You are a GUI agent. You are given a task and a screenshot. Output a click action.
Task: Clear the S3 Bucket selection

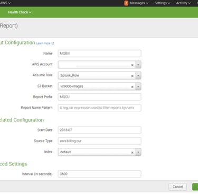132,87
